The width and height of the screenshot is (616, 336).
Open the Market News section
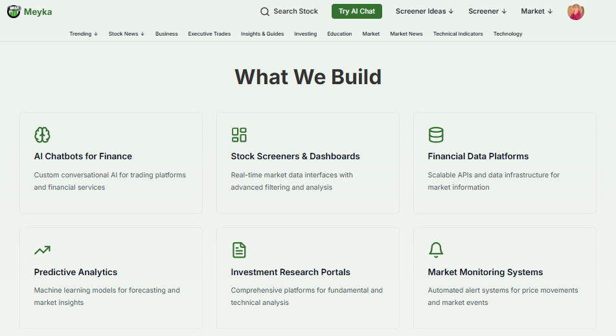click(406, 34)
